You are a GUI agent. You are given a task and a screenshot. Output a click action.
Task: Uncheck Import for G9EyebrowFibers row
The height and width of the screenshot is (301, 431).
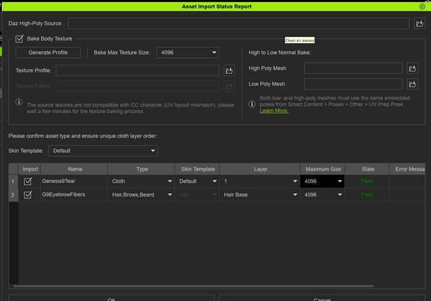27,195
